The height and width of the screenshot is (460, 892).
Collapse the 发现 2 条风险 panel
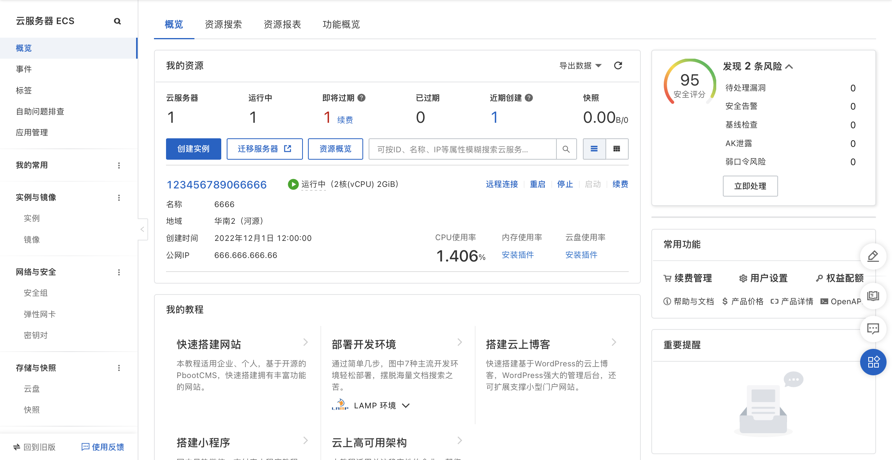(x=789, y=66)
